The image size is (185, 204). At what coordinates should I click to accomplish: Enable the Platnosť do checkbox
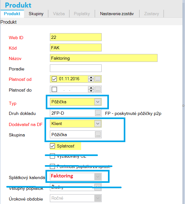pos(54,89)
